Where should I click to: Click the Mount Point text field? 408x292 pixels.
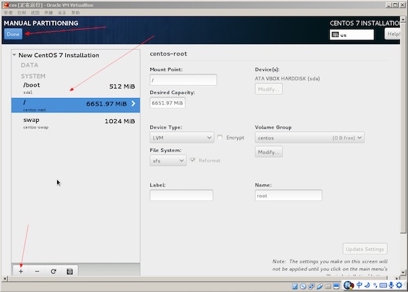183,80
